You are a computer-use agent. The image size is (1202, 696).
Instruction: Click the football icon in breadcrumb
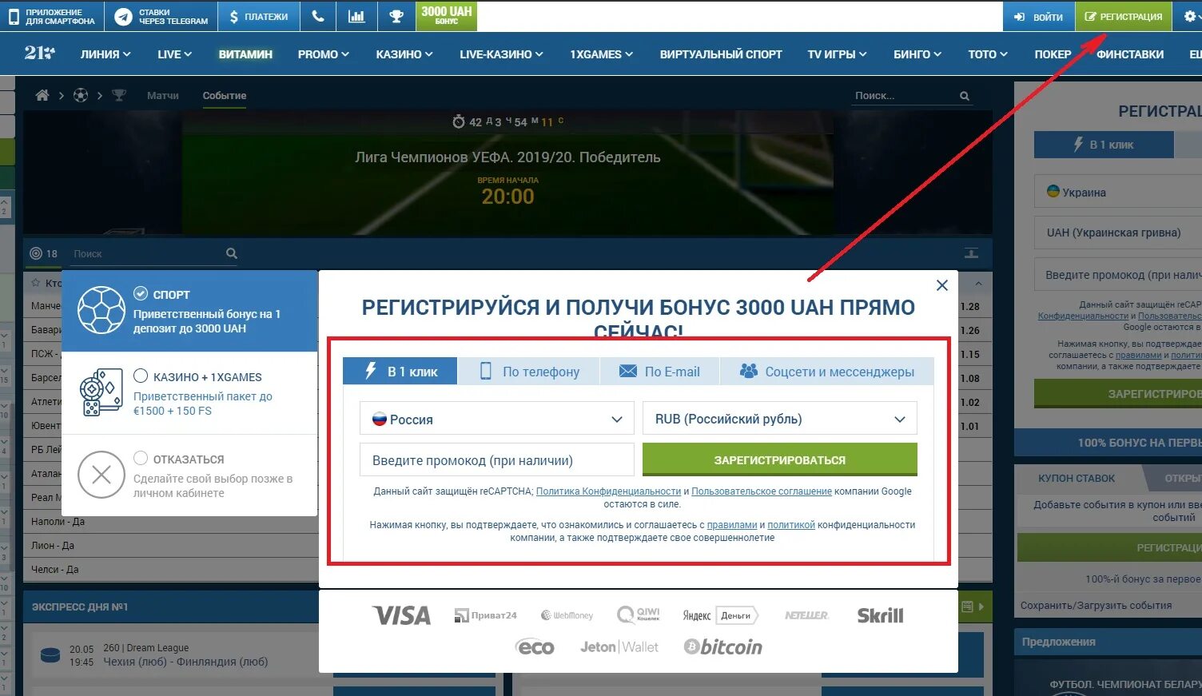81,95
